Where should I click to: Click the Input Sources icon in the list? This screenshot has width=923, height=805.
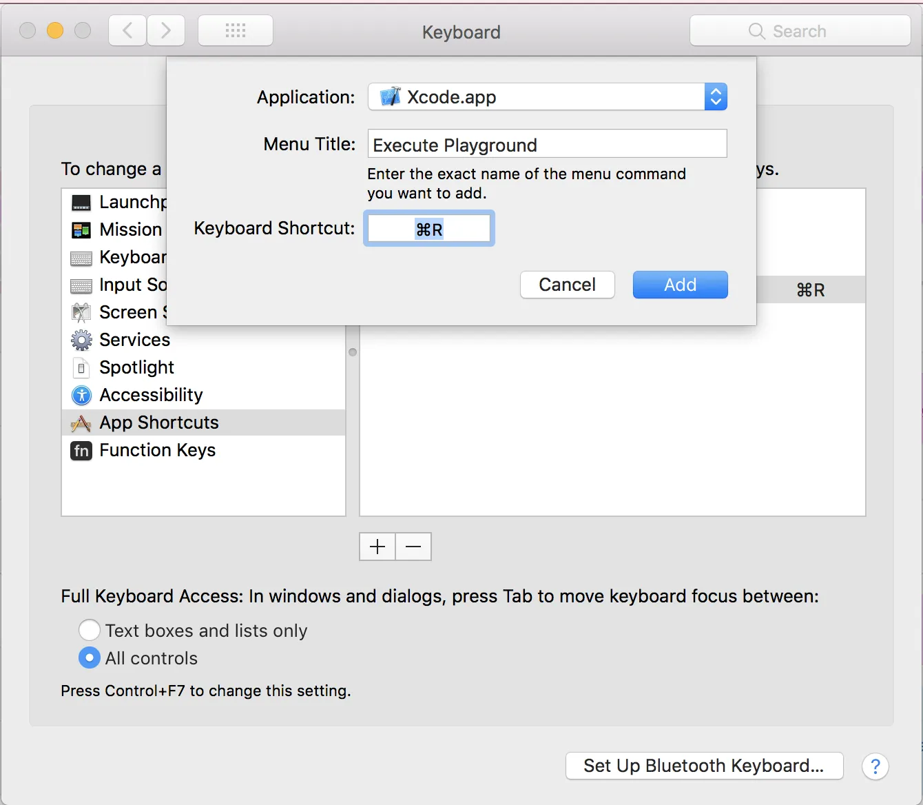click(x=81, y=286)
